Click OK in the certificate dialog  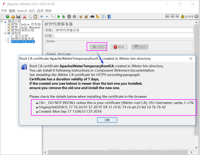(x=107, y=120)
